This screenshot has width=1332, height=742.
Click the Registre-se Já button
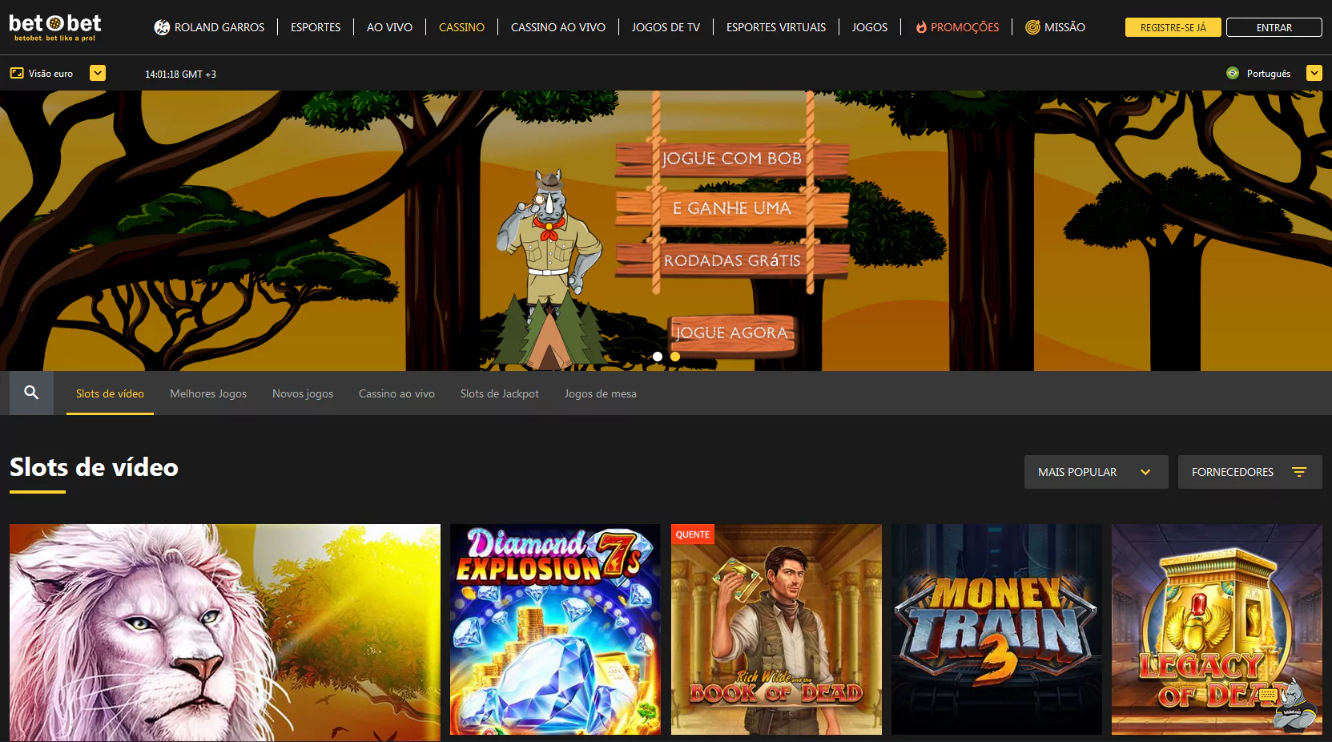pyautogui.click(x=1173, y=27)
